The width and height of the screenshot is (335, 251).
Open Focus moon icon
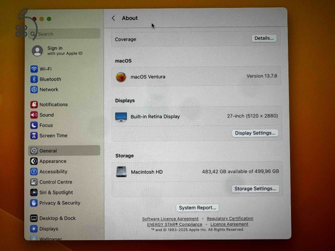coord(34,125)
